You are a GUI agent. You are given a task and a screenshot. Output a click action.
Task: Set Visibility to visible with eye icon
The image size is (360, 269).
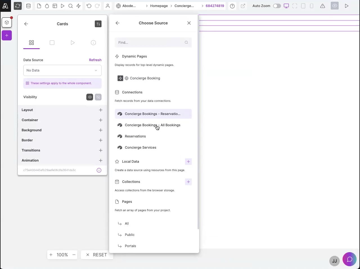pyautogui.click(x=90, y=97)
